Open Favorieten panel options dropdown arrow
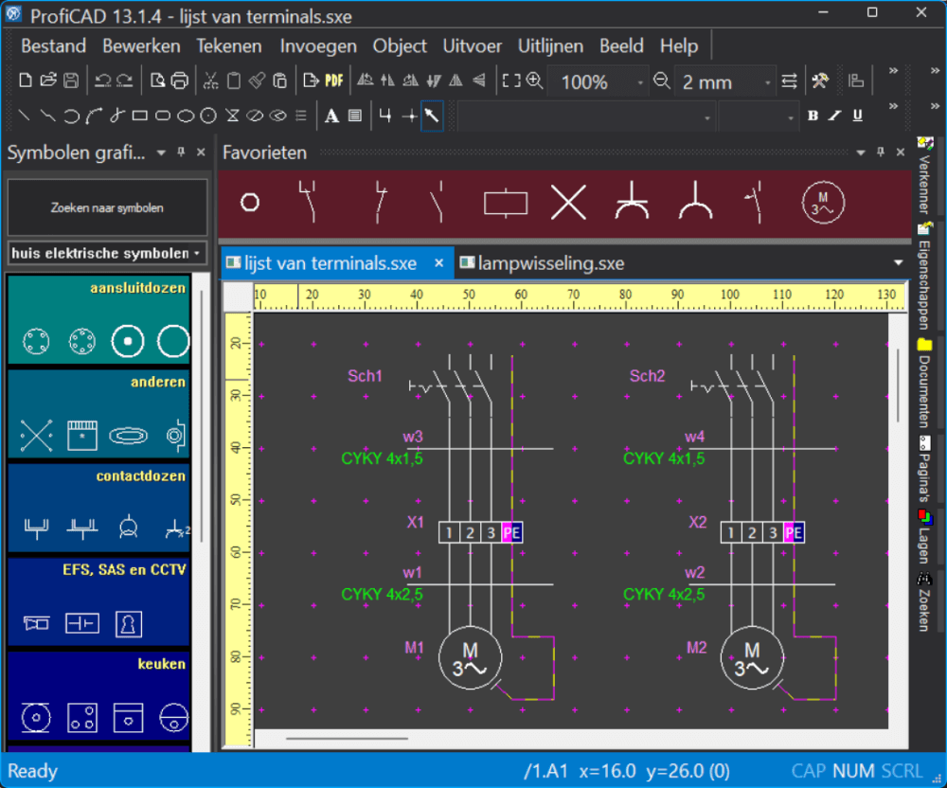947x788 pixels. [861, 152]
